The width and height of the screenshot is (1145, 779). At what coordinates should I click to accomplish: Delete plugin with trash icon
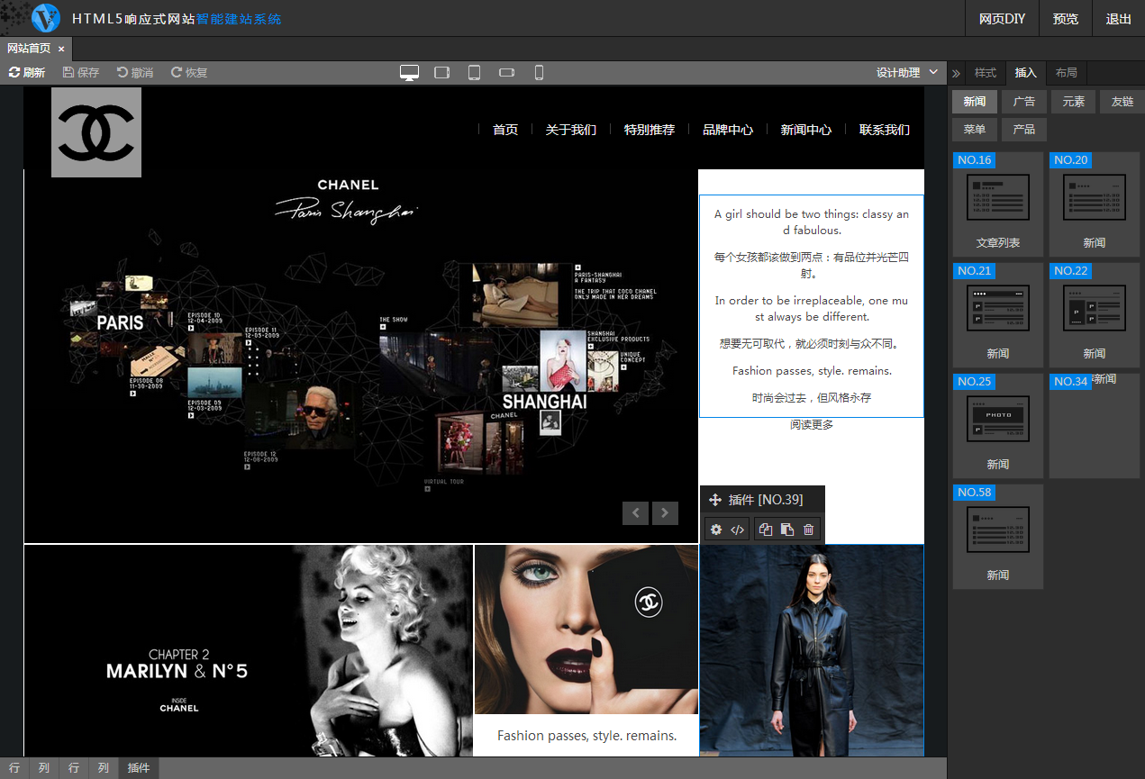(x=808, y=530)
